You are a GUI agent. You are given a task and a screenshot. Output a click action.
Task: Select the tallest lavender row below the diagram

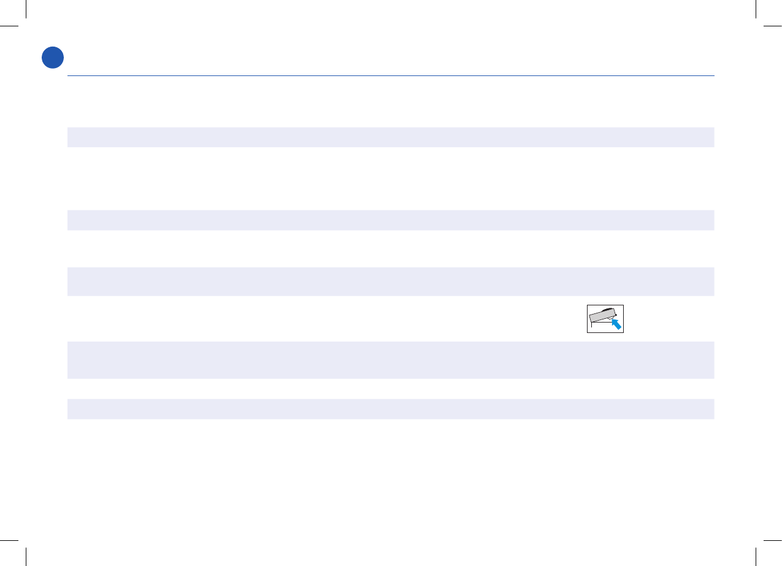pos(390,360)
